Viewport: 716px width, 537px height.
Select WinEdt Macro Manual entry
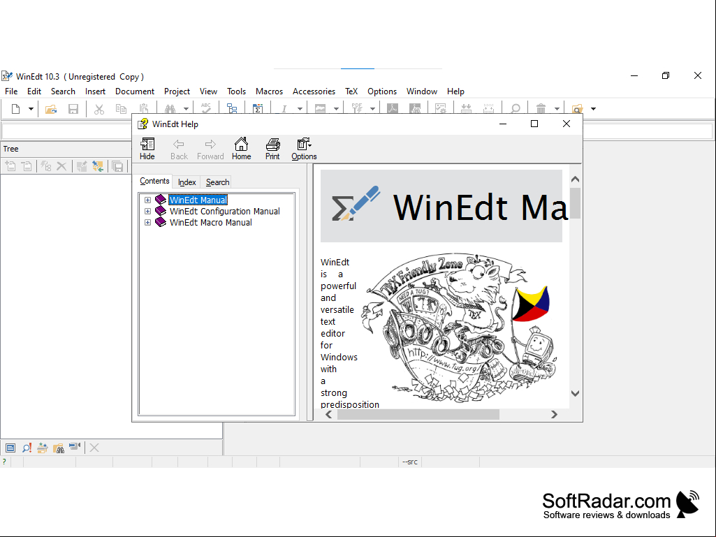[x=210, y=222]
